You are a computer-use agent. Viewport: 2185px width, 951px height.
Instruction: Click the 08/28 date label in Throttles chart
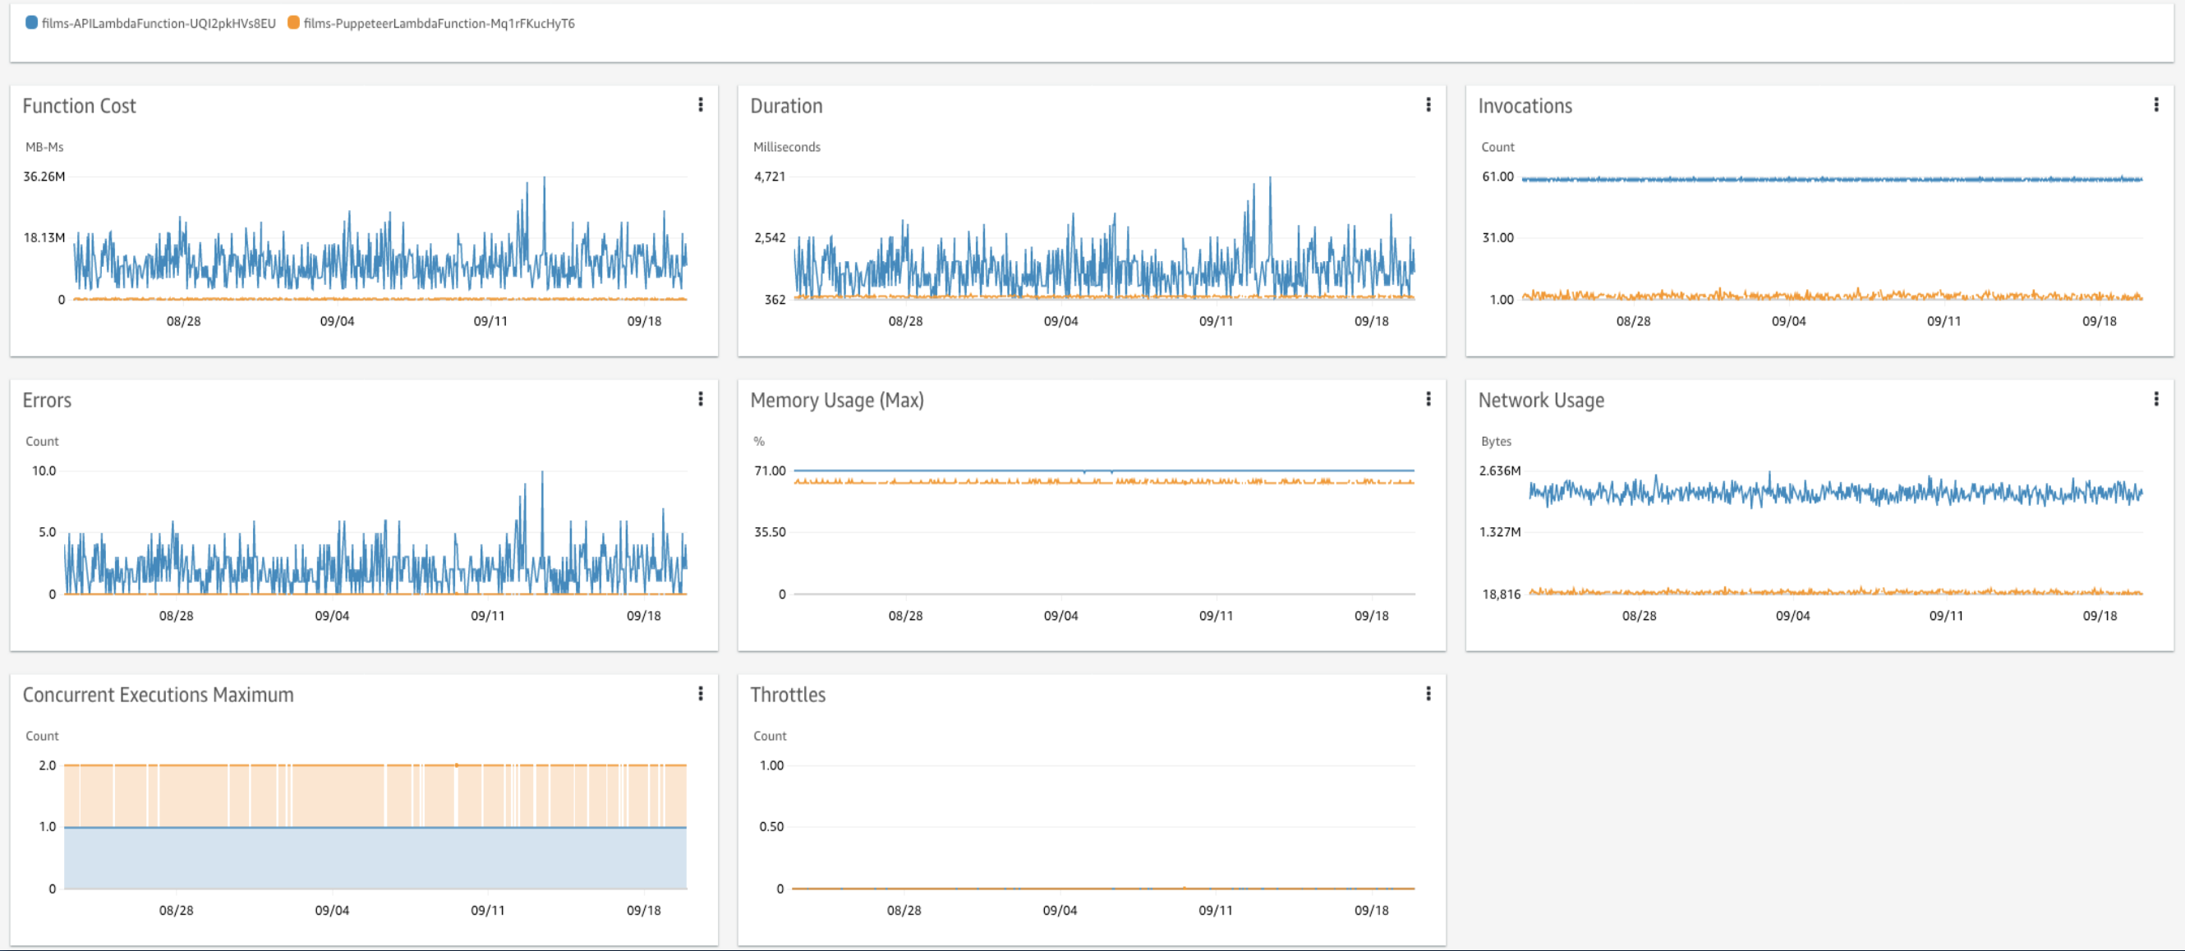coord(904,910)
